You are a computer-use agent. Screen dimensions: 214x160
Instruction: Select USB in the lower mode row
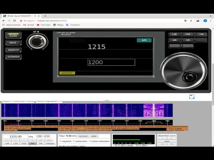(24, 144)
